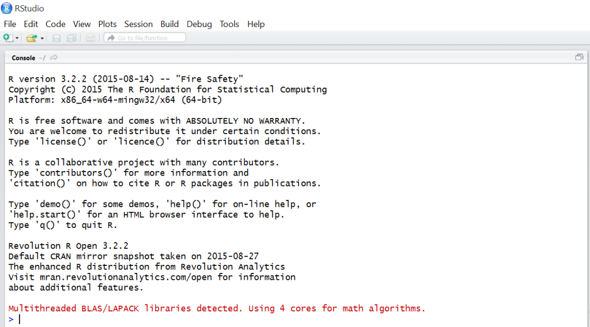This screenshot has height=327, width=590.
Task: Click the Print icon in toolbar
Action: coord(90,38)
